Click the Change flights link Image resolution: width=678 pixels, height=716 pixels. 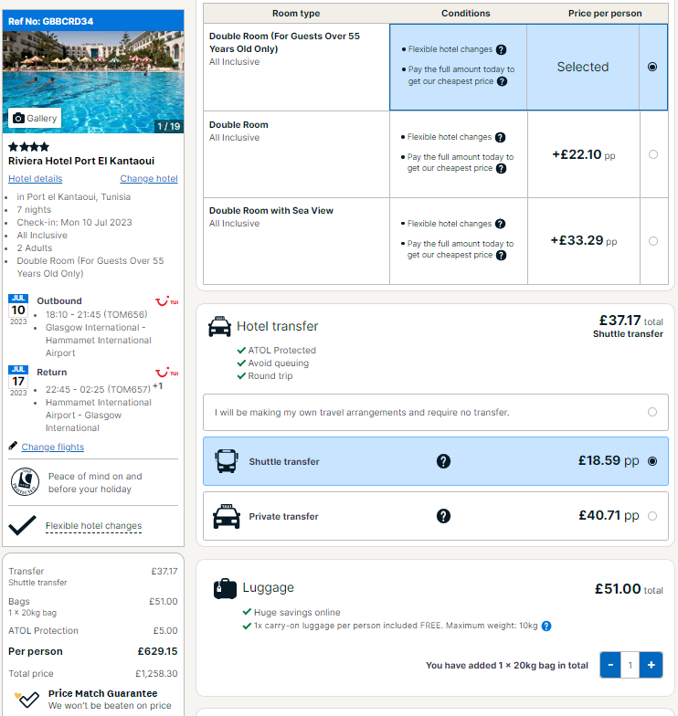pyautogui.click(x=53, y=447)
